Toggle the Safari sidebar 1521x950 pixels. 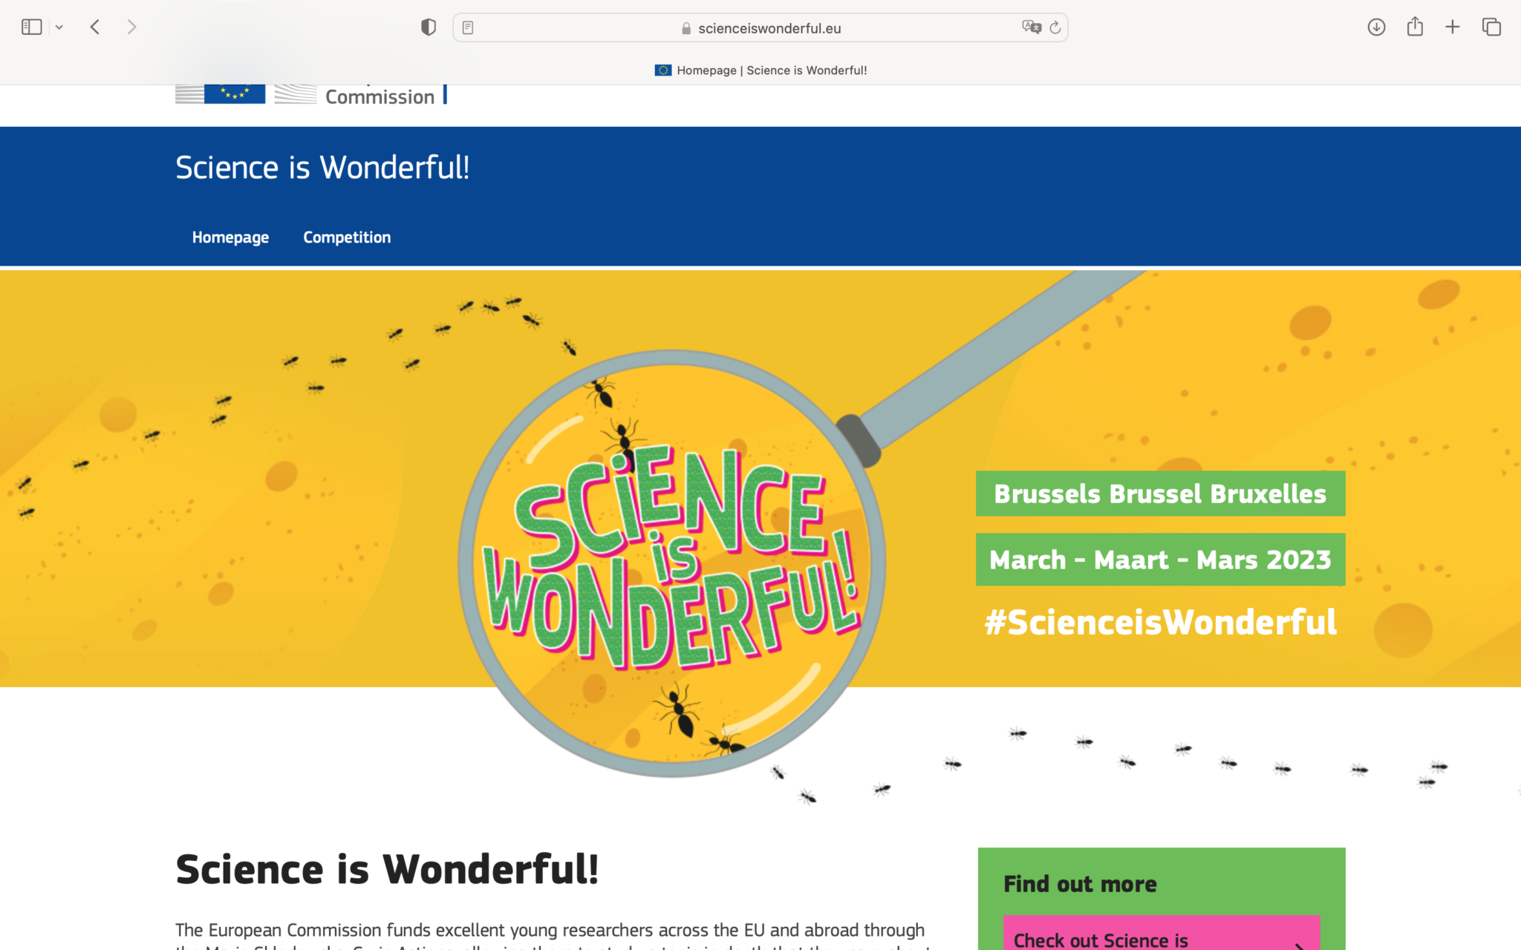tap(31, 27)
